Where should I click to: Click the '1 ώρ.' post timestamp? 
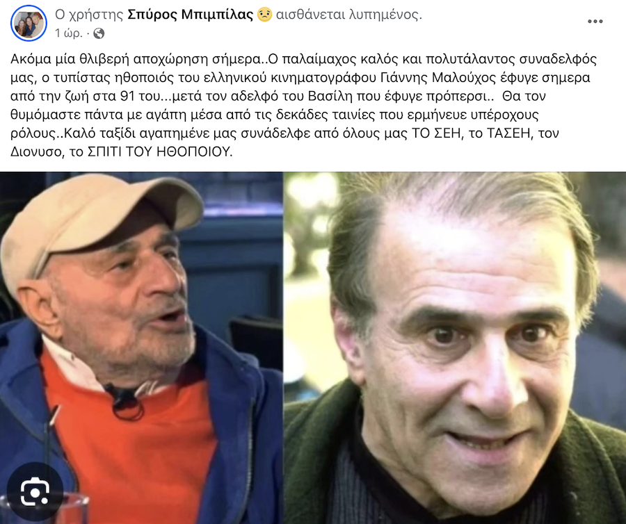click(69, 33)
